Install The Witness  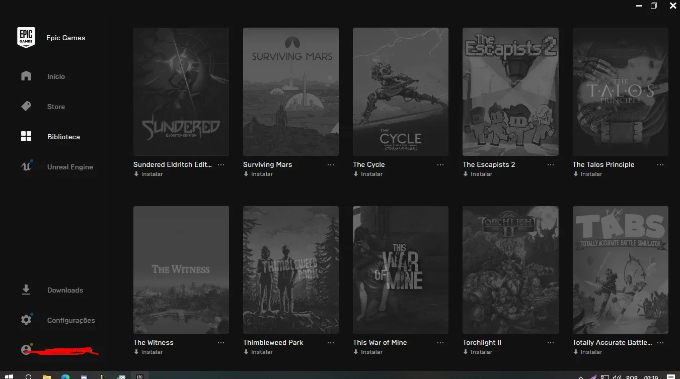click(x=148, y=352)
